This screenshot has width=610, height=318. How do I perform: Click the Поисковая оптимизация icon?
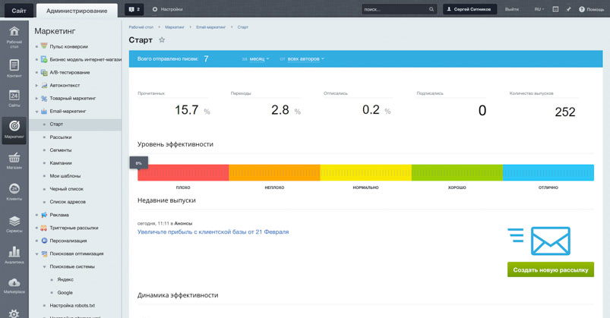click(44, 253)
